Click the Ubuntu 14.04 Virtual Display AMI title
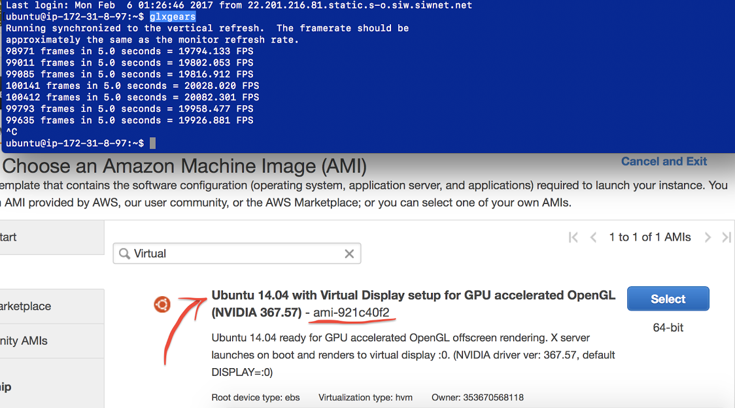Image resolution: width=735 pixels, height=408 pixels. tap(413, 304)
